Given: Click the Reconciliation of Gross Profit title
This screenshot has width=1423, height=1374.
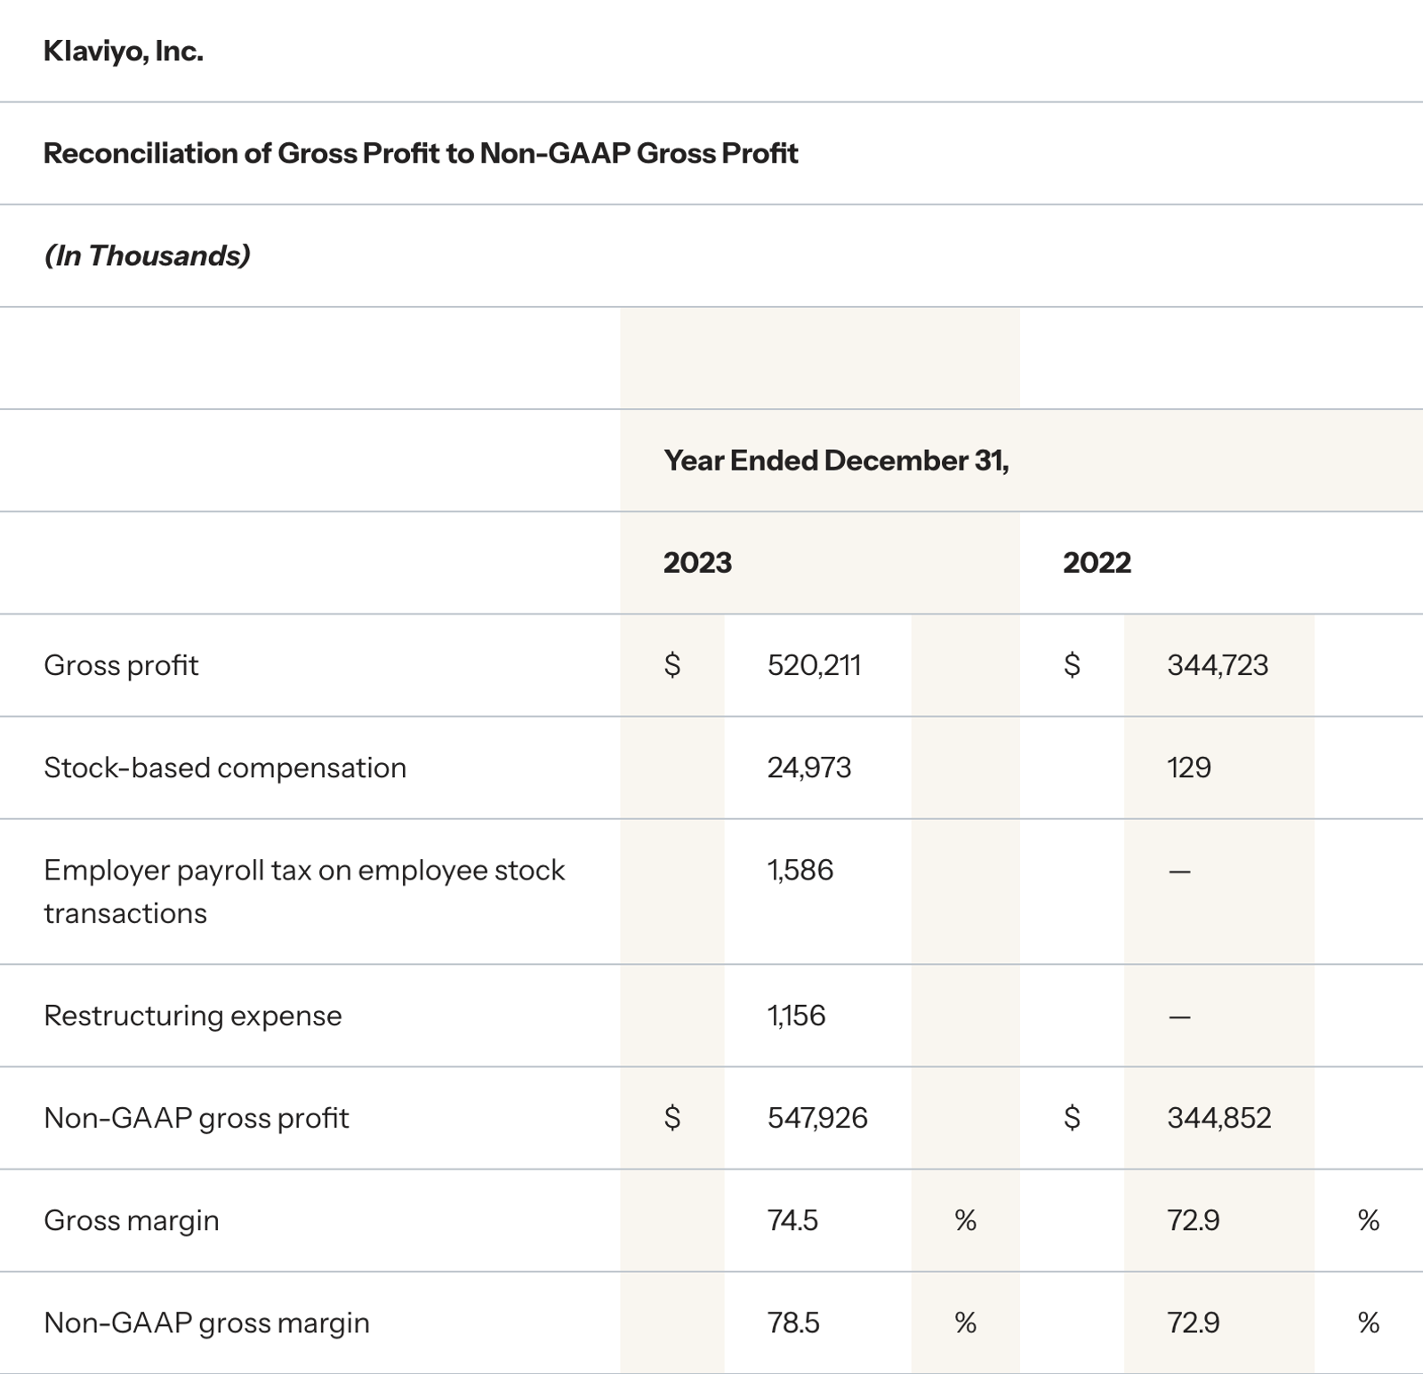Looking at the screenshot, I should 421,153.
